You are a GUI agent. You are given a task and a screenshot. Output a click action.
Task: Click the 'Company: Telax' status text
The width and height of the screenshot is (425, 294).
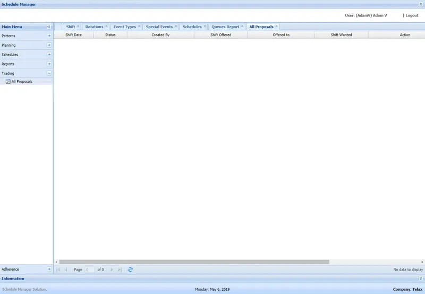pyautogui.click(x=407, y=289)
